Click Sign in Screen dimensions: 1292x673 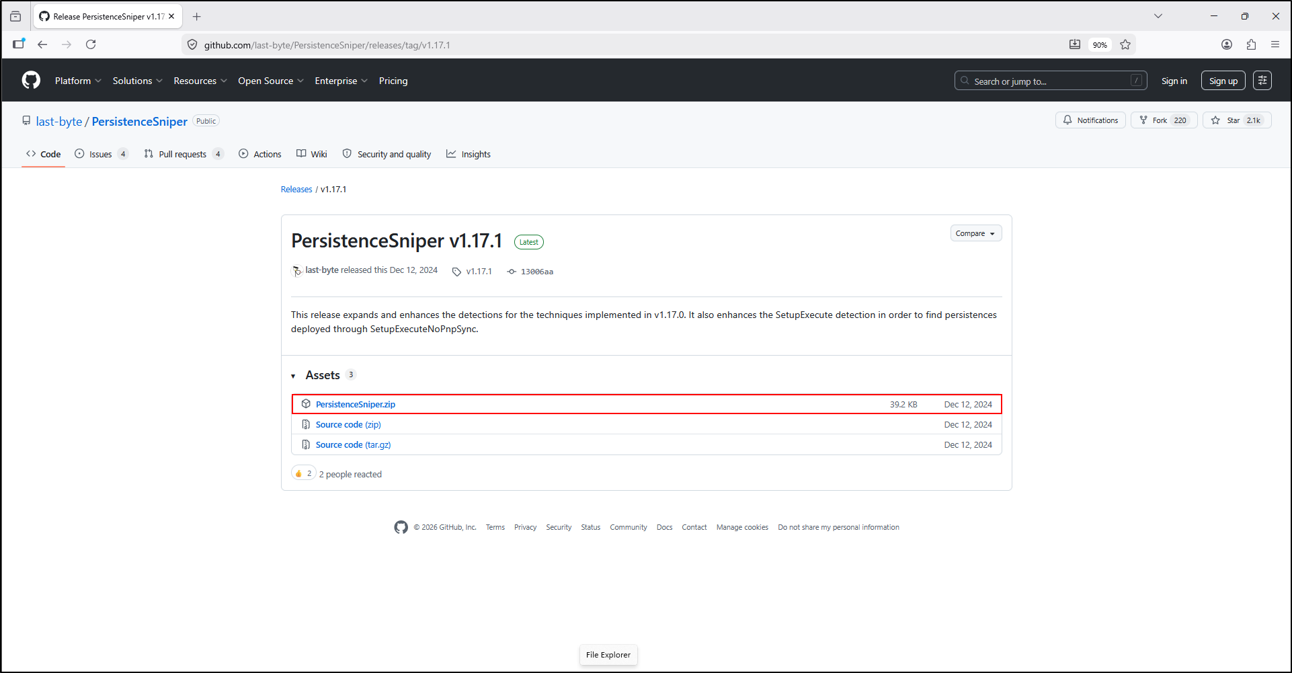1174,81
